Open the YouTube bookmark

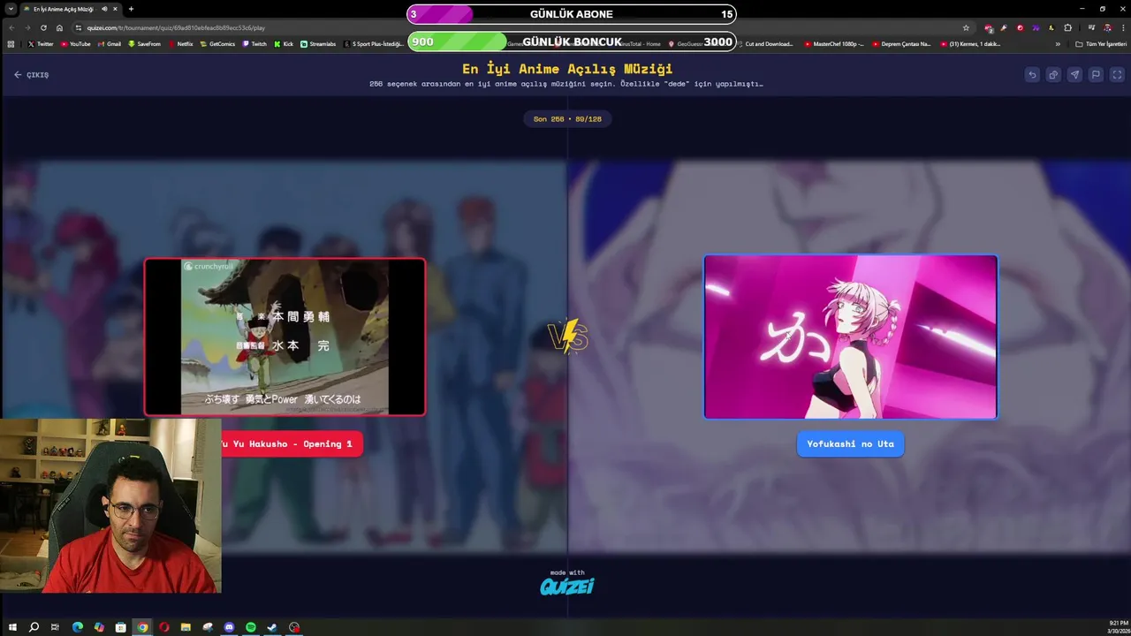(75, 43)
